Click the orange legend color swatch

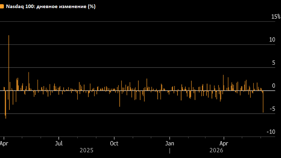2,6
